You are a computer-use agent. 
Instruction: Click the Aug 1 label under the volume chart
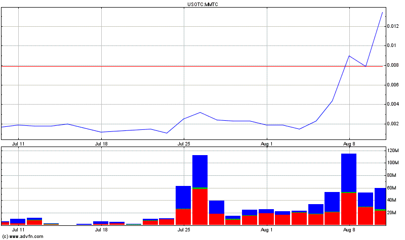click(x=267, y=230)
